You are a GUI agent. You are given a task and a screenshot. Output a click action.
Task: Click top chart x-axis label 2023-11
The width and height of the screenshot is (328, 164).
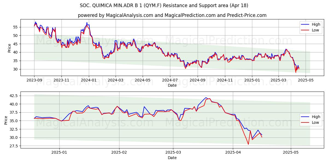pyautogui.click(x=61, y=81)
